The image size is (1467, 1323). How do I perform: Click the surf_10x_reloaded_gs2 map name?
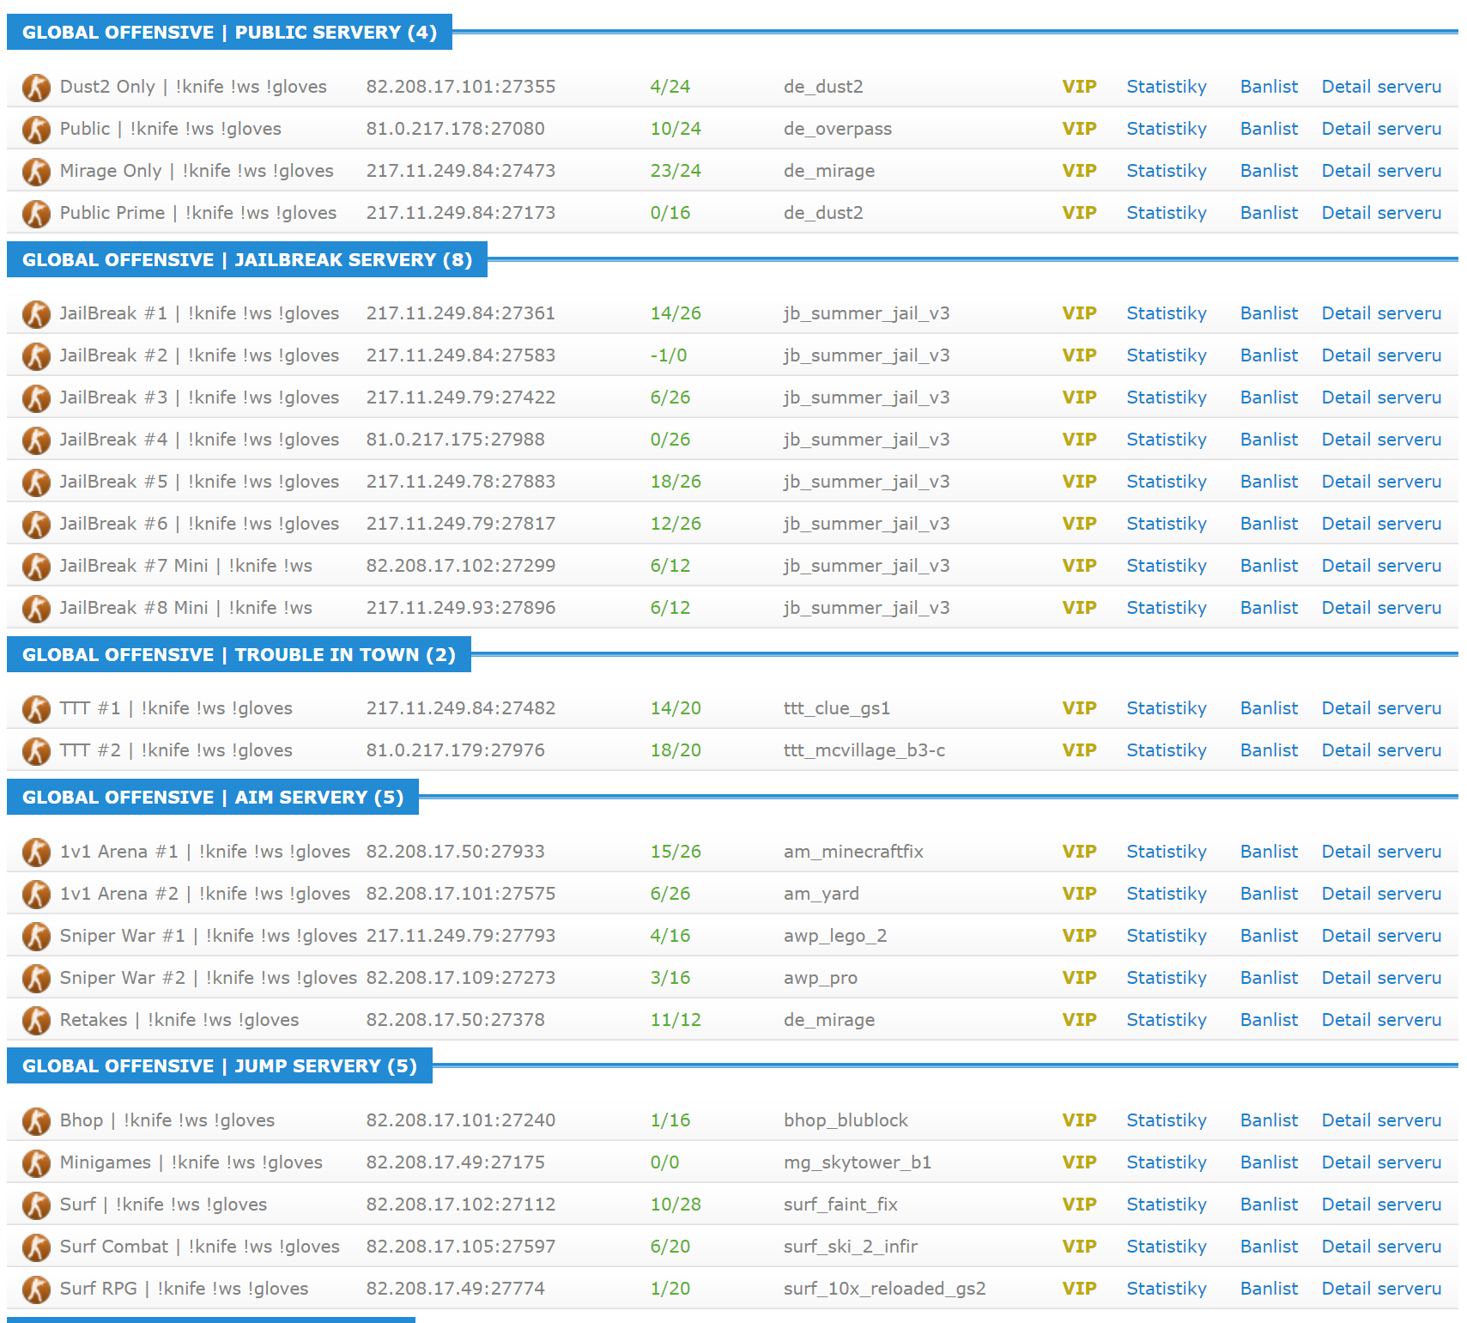coord(885,1289)
